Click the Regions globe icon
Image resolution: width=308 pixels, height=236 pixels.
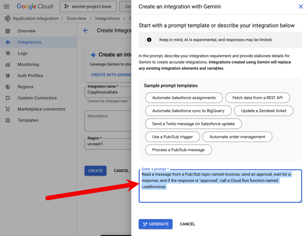8,87
